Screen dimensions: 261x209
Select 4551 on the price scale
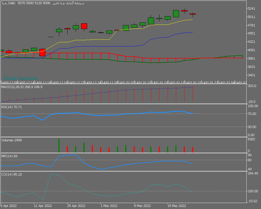pyautogui.click(x=251, y=33)
